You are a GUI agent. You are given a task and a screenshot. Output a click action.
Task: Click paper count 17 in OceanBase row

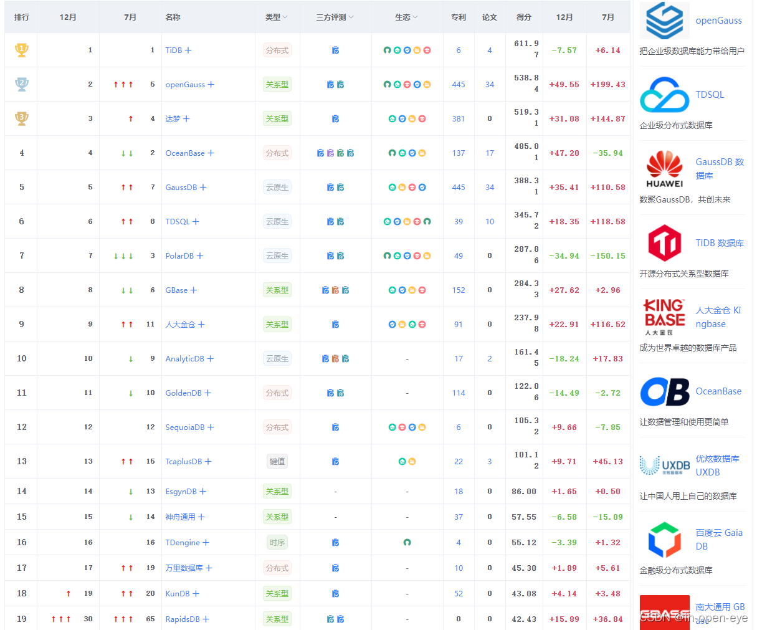point(490,153)
